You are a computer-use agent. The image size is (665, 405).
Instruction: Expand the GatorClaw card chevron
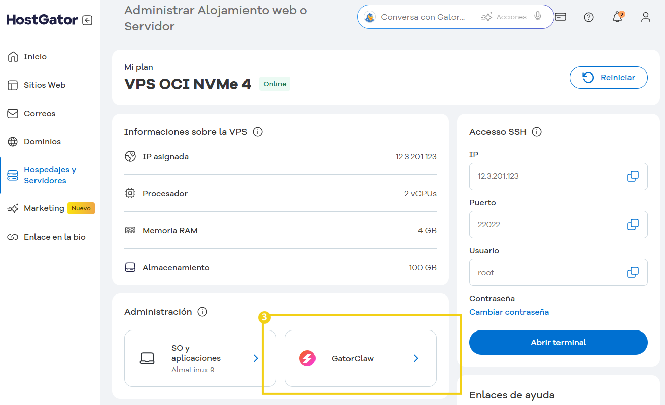coord(416,358)
